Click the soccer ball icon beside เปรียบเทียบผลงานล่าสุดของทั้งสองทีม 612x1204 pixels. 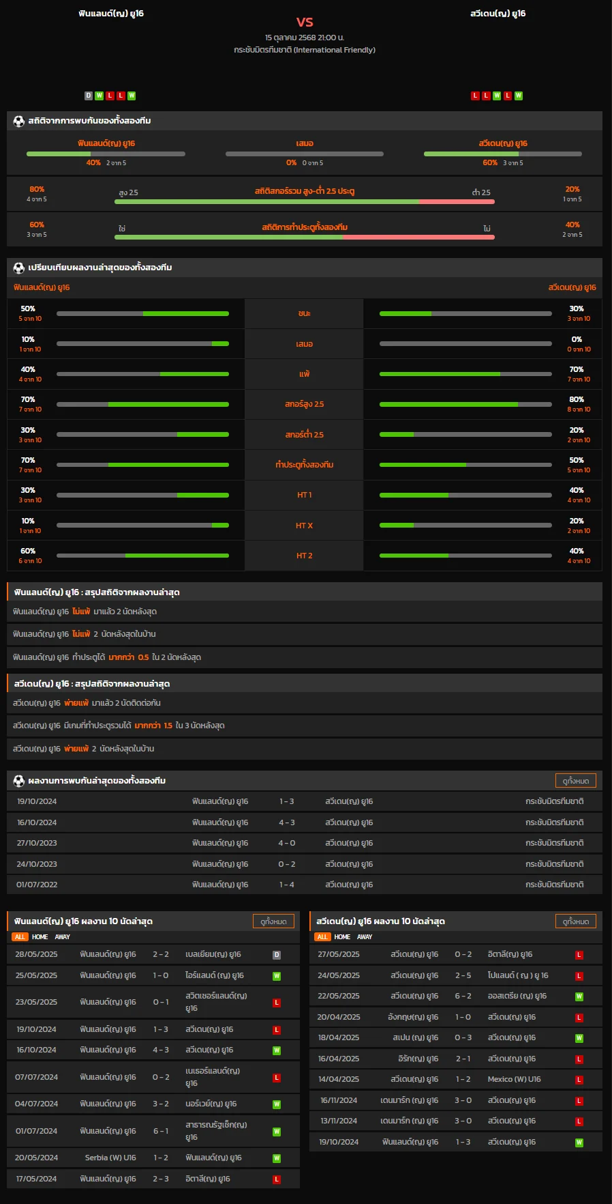pos(19,268)
